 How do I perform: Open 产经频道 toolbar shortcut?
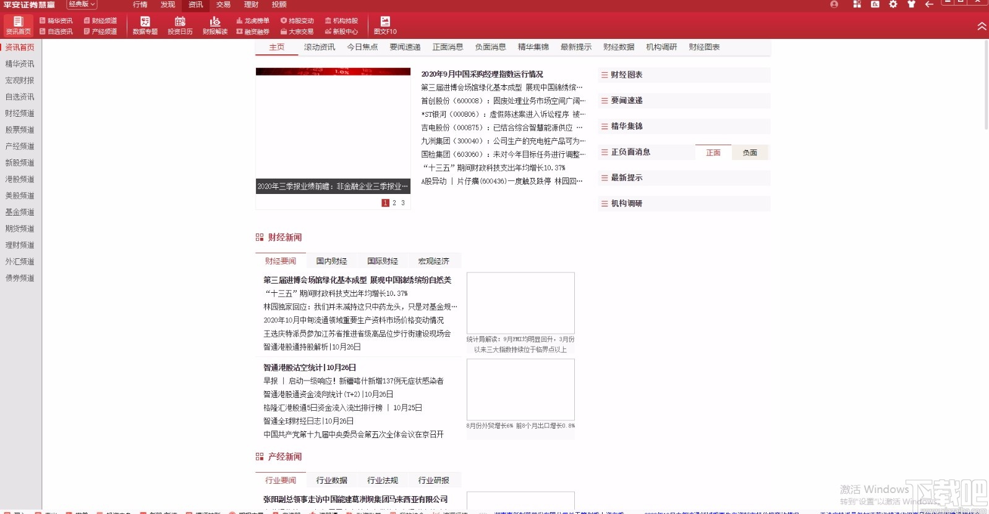pos(100,32)
